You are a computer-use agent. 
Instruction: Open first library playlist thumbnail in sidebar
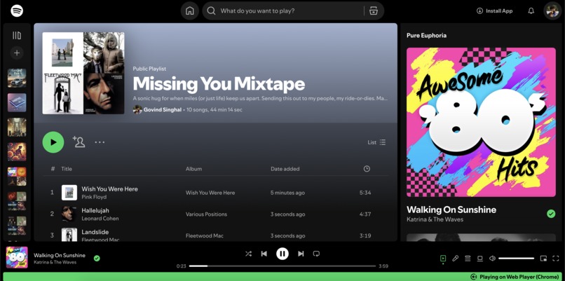(x=17, y=78)
